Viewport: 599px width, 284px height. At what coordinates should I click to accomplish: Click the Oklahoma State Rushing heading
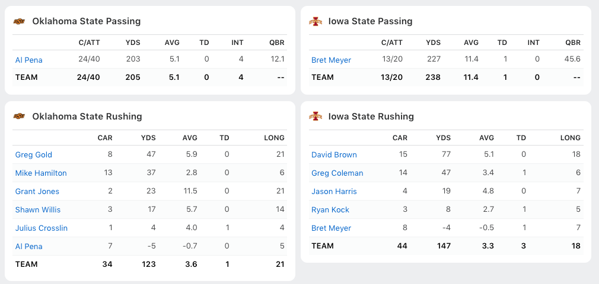coord(87,117)
